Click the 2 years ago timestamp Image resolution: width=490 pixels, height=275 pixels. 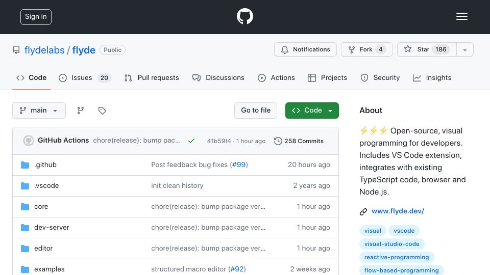click(x=311, y=185)
